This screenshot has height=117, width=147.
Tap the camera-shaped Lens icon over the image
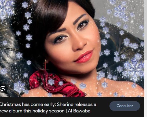3,89
